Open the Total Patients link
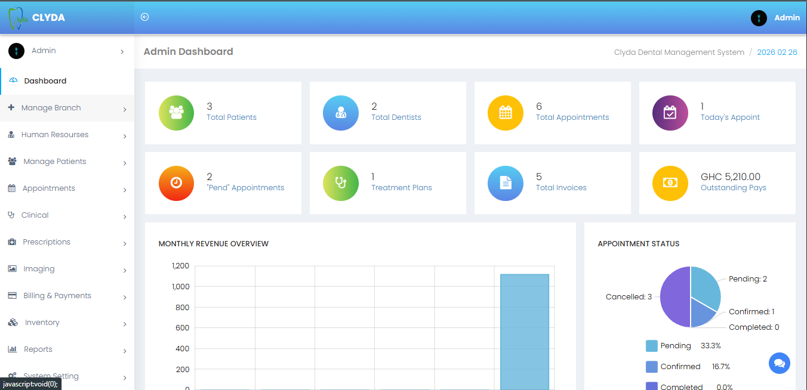 232,117
